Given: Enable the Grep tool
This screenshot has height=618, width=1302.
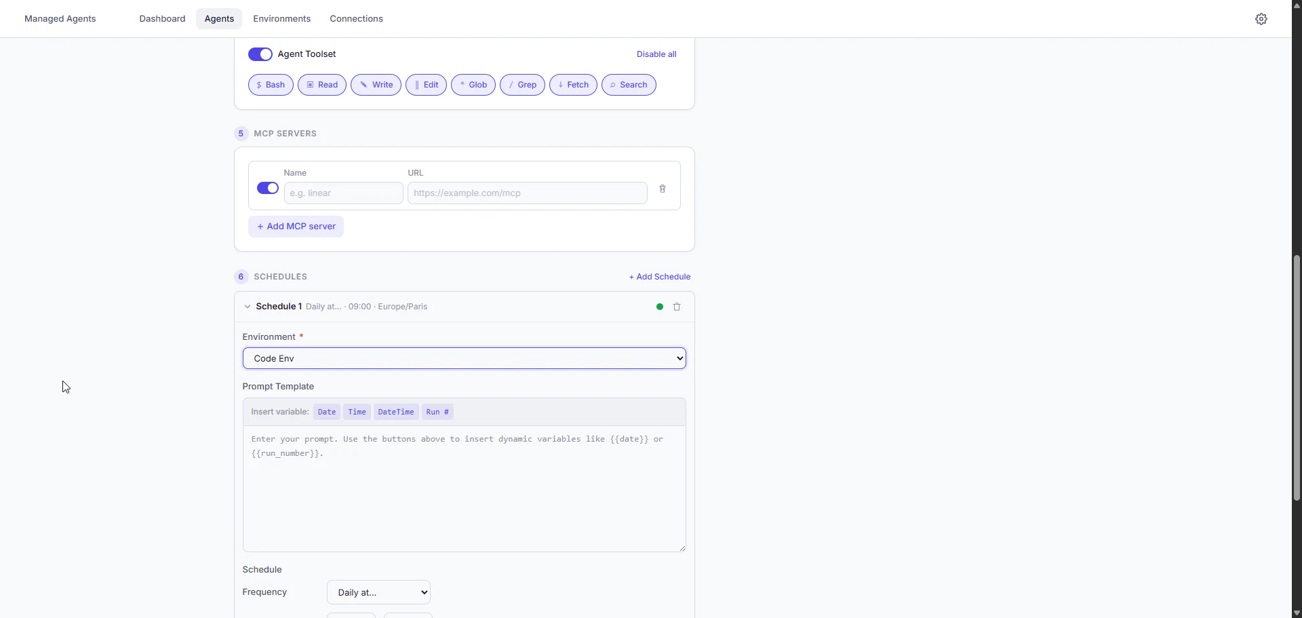Looking at the screenshot, I should tap(521, 84).
